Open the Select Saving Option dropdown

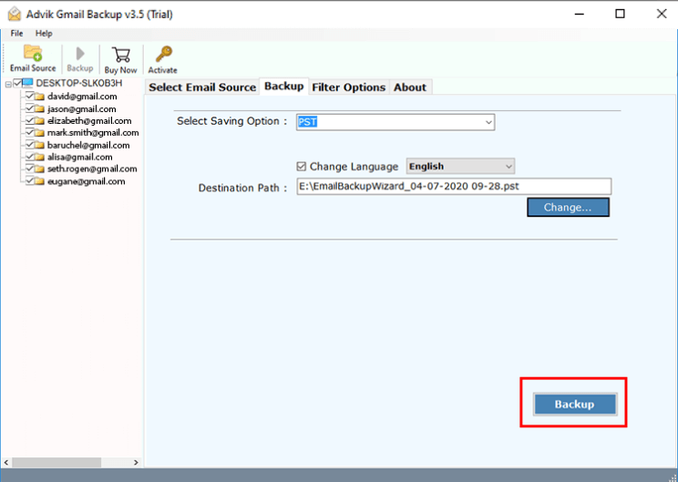pos(488,122)
